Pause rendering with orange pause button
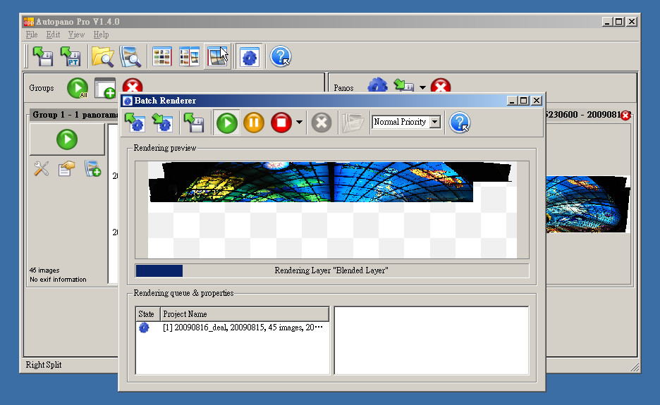 (254, 123)
